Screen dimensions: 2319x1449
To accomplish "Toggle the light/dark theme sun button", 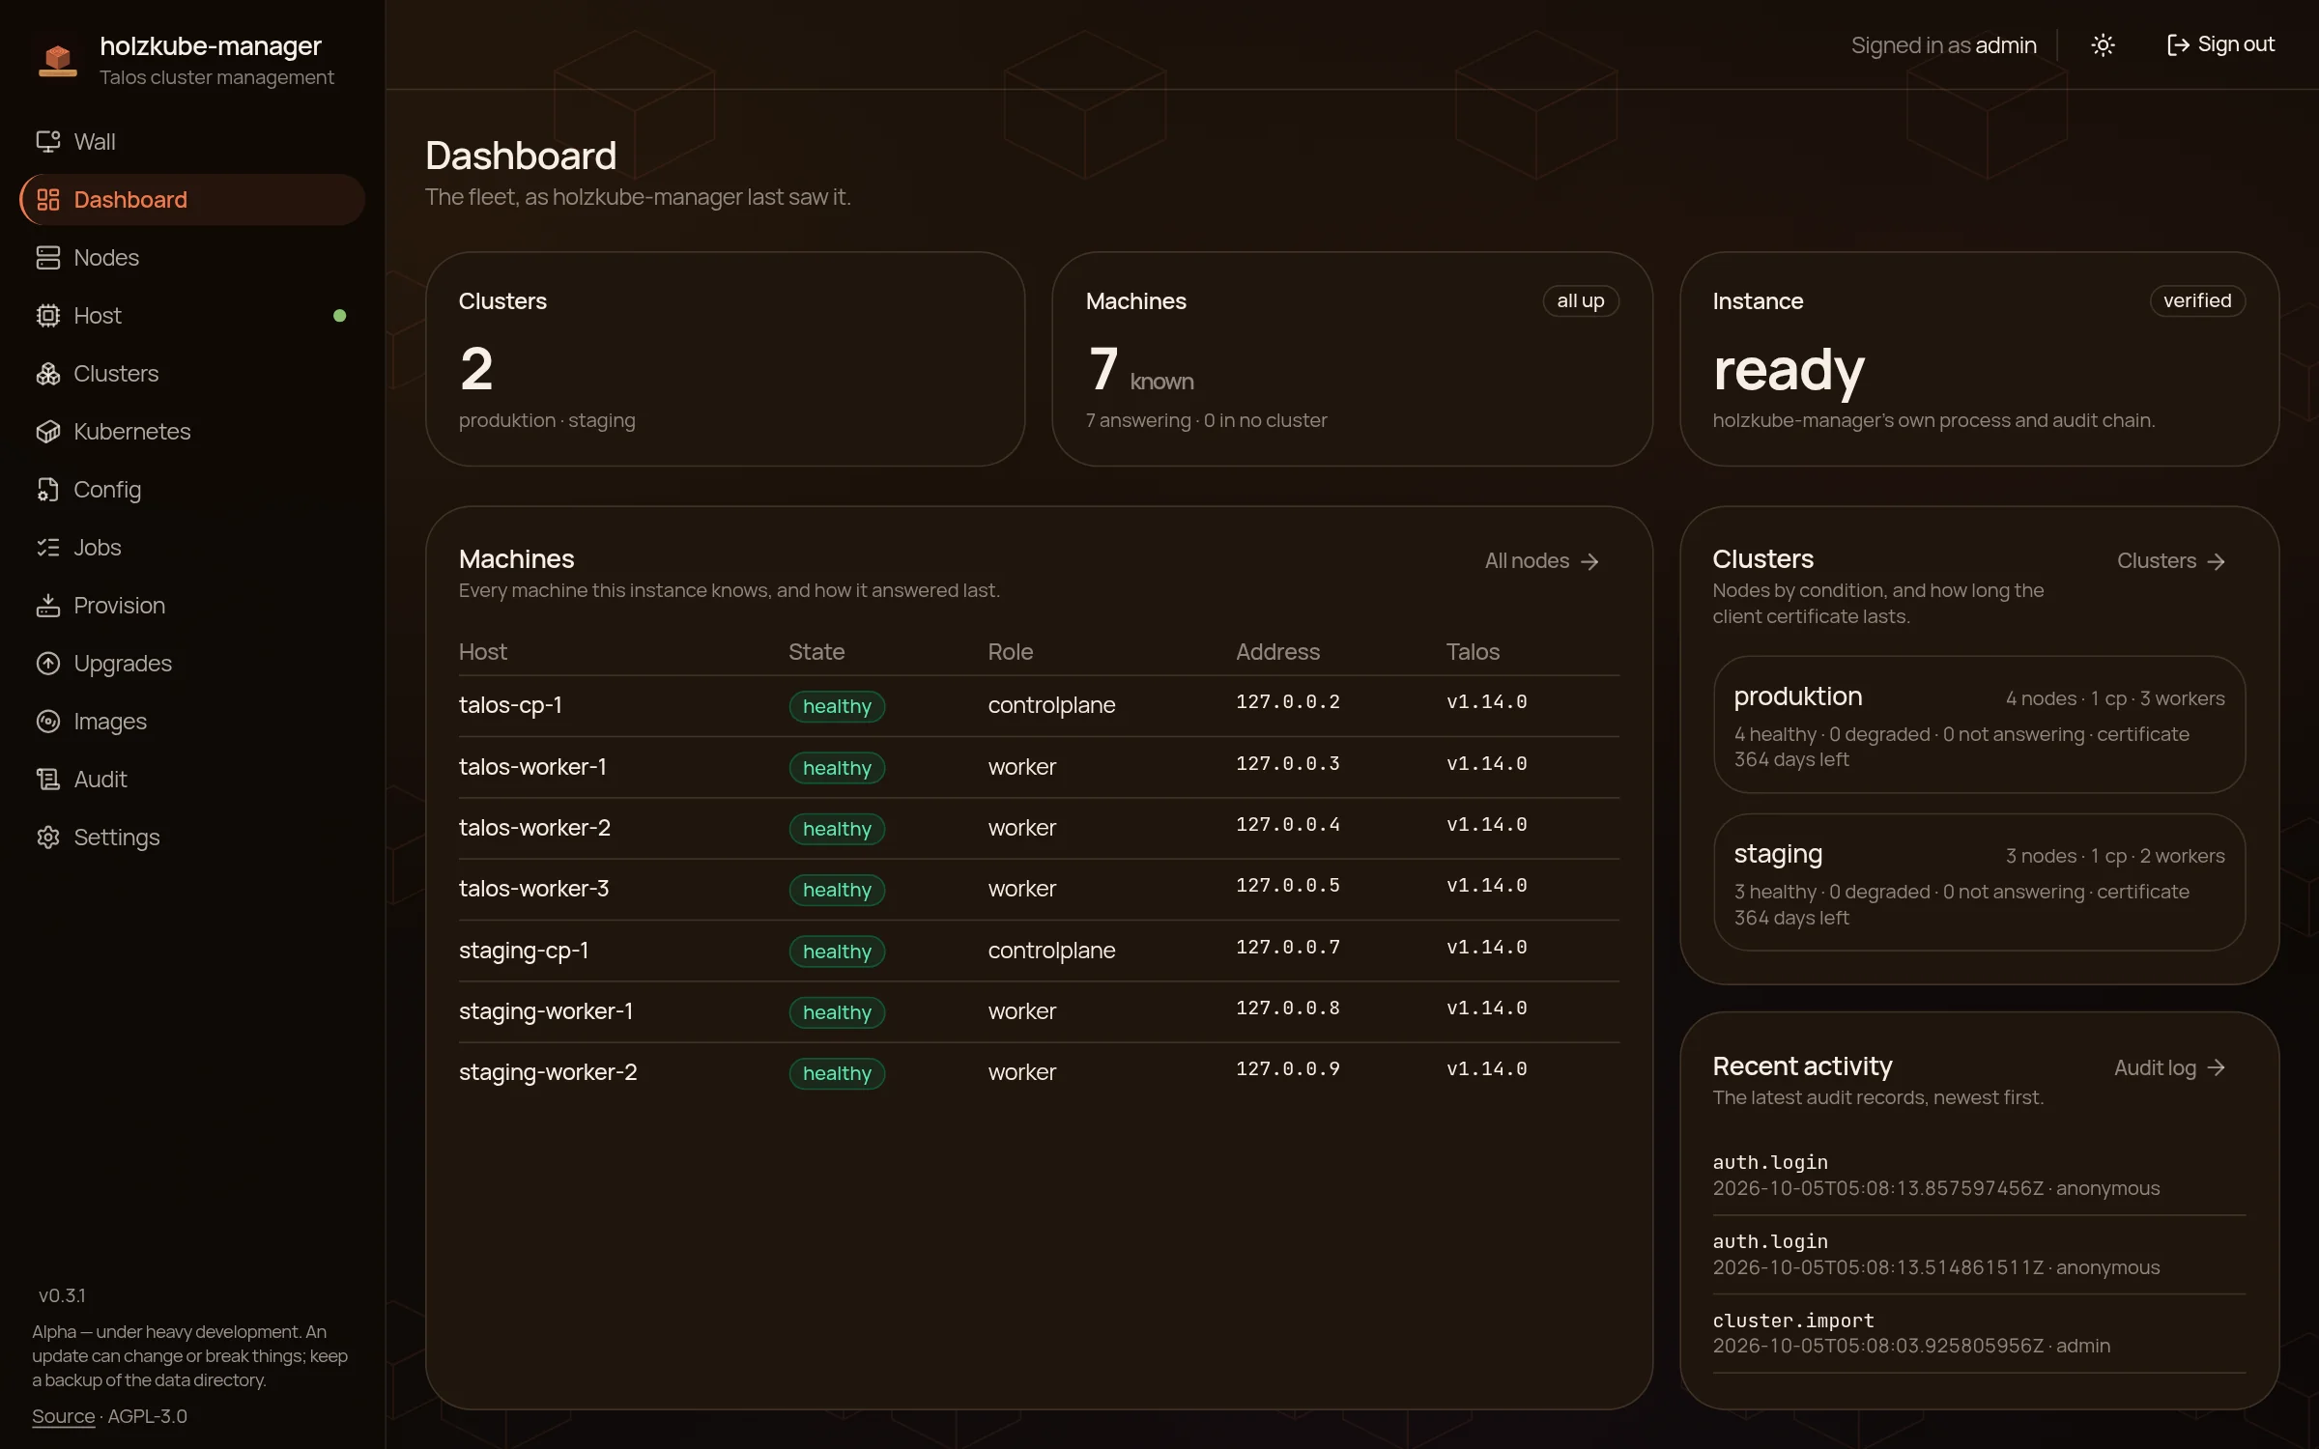I will [x=2103, y=45].
